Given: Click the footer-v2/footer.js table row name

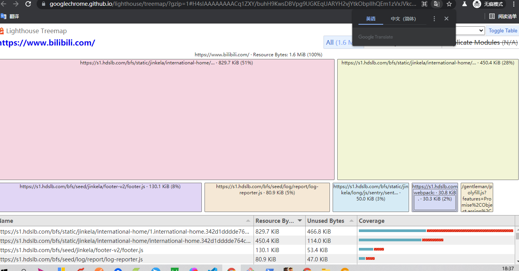Looking at the screenshot, I should coord(71,250).
